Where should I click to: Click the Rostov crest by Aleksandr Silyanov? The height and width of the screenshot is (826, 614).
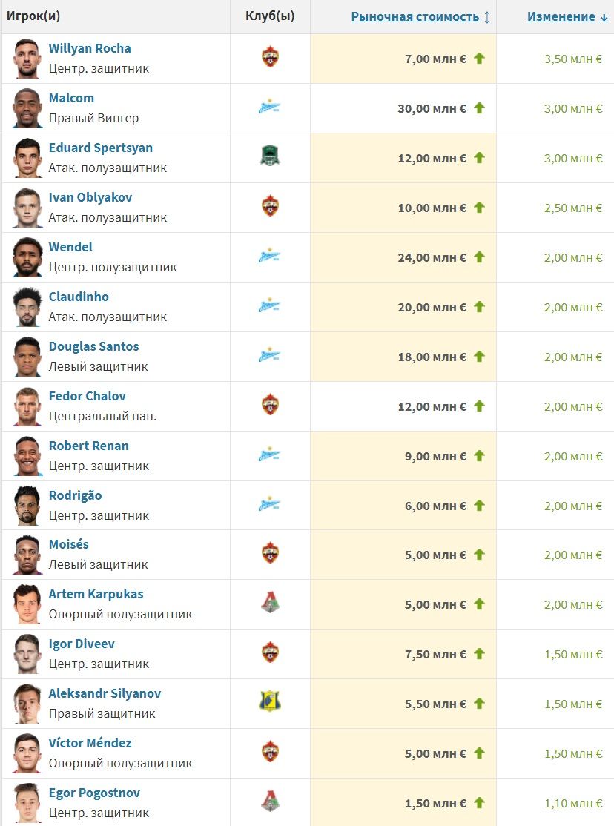[270, 703]
